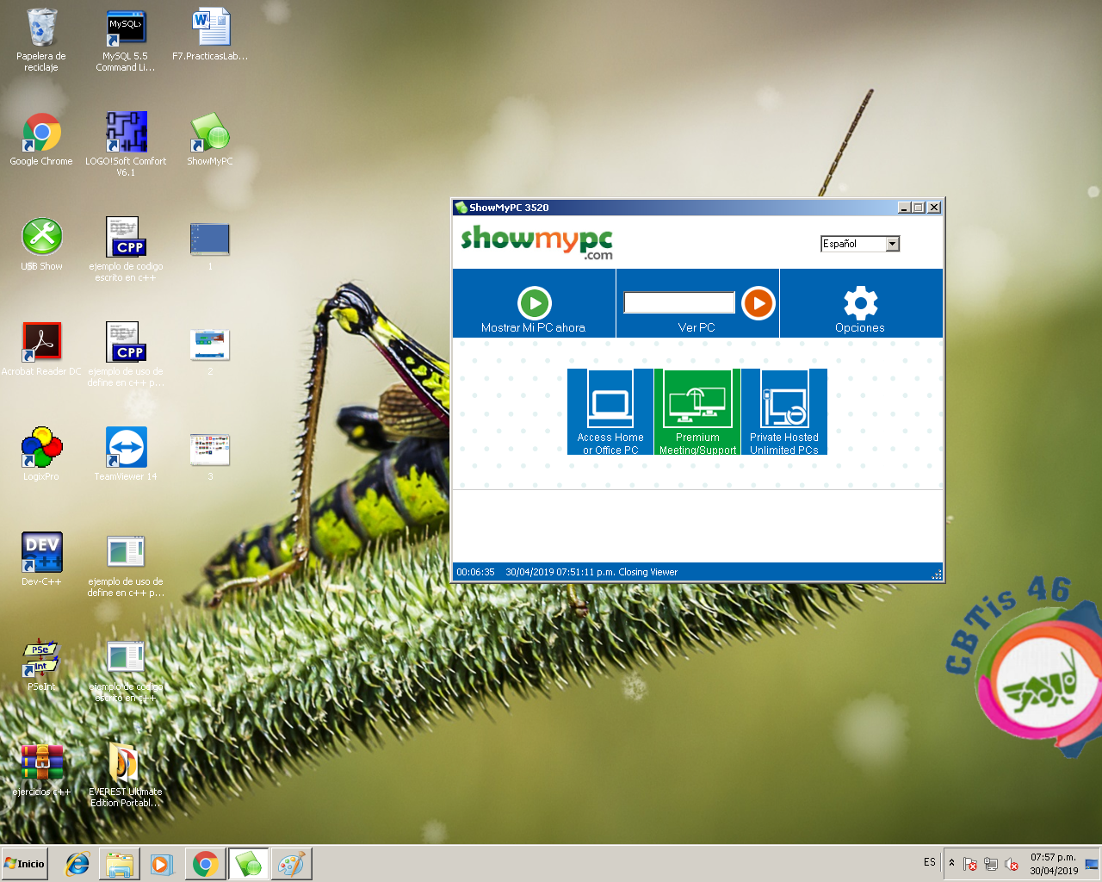The width and height of the screenshot is (1102, 882).
Task: Click inside the session ID input field
Action: [x=679, y=302]
